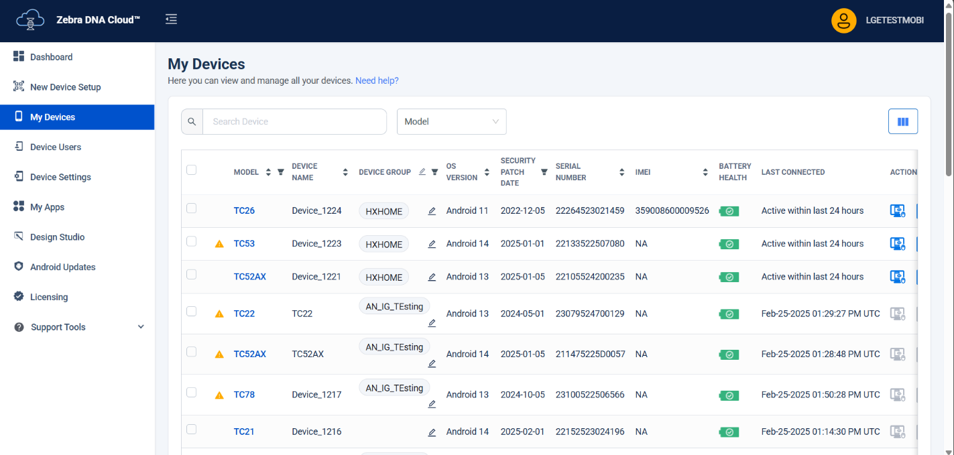954x455 pixels.
Task: Click in the Search Device field
Action: (x=294, y=121)
